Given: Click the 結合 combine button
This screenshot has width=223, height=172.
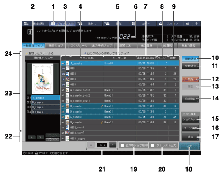Looking at the screenshot, I should click(x=190, y=137).
